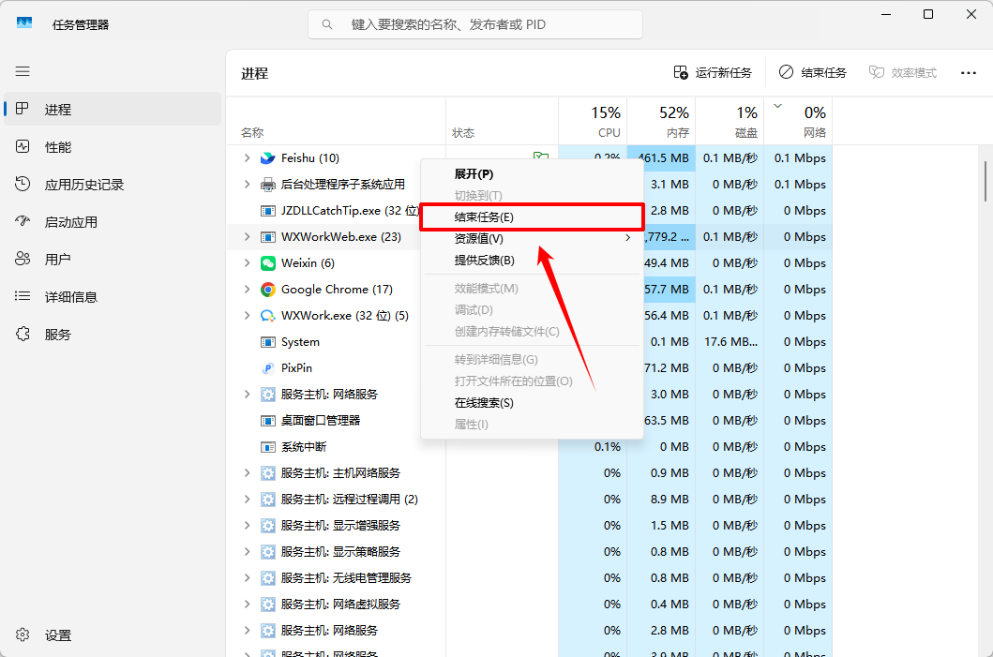Viewport: 993px width, 657px height.
Task: Click the PixPin process icon
Action: (x=268, y=368)
